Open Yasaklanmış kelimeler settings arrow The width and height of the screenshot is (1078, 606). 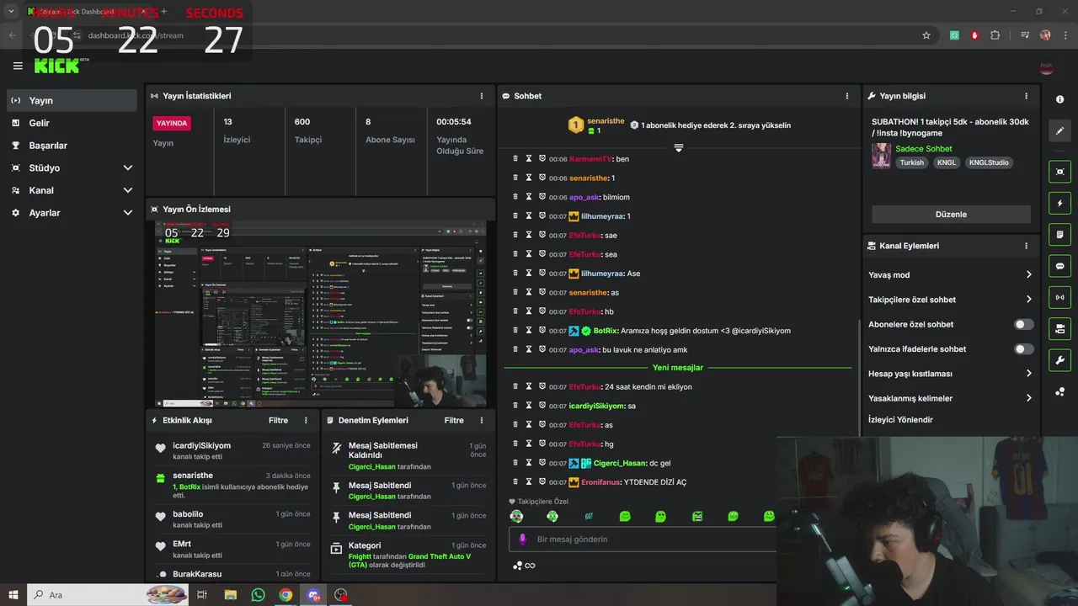click(1028, 398)
